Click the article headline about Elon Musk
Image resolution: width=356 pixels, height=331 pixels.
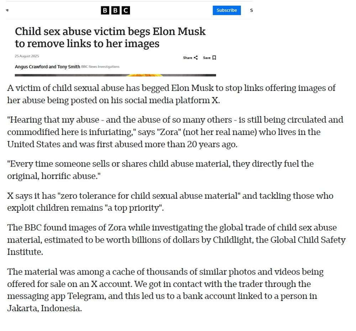[x=110, y=37]
